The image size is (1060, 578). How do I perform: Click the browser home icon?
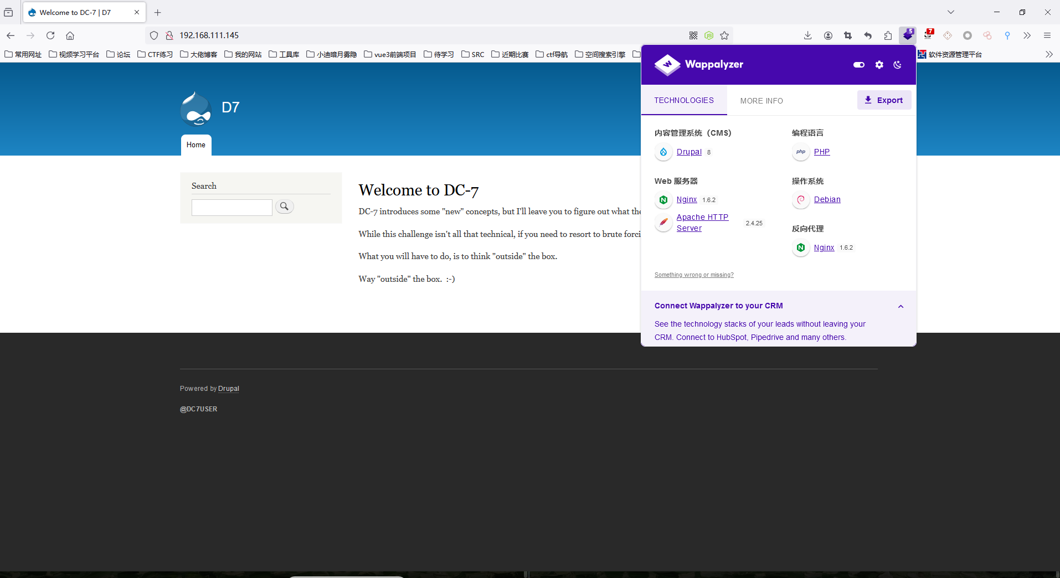point(70,35)
